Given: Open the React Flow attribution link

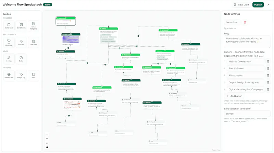Looking at the screenshot, I should [x=216, y=150].
